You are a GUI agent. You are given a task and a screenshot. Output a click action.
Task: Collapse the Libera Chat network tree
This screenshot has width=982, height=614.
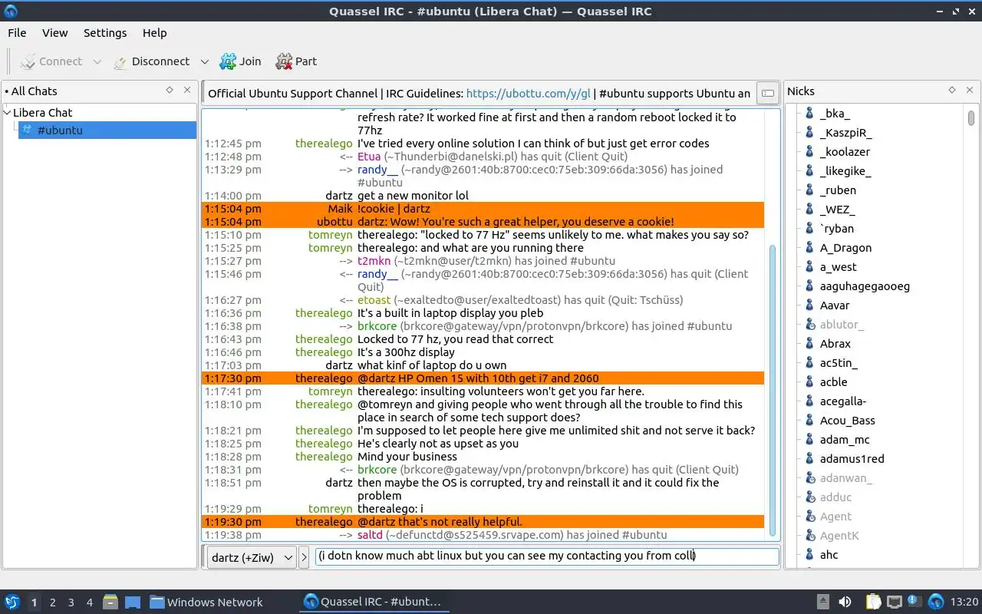point(8,112)
